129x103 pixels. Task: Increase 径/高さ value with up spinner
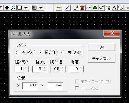[x=26, y=68]
